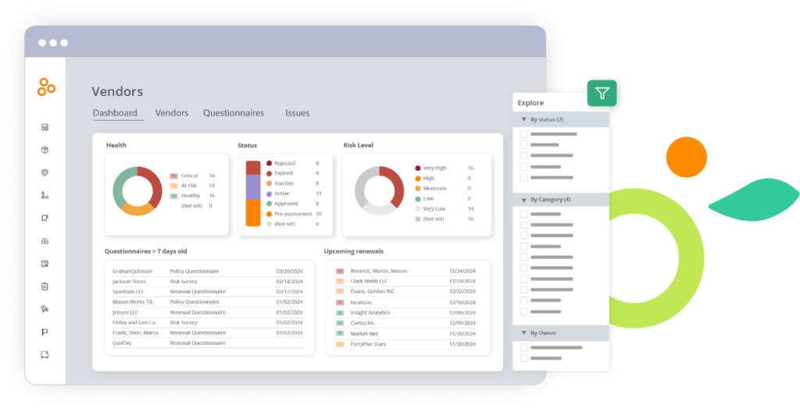Tick the first checkbox under By status
800x408 pixels.
524,134
